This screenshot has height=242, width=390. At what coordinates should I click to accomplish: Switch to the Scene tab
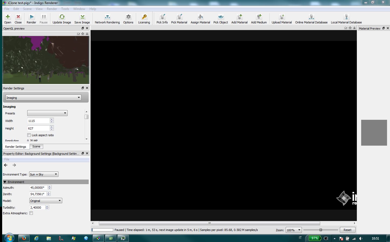36,146
